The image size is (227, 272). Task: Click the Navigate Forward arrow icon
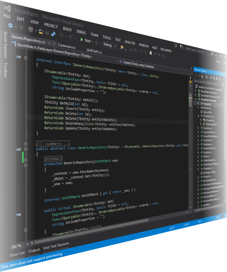pos(21,27)
